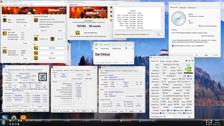Toggle the DirectML checkbox in GPU-Z

click(x=186, y=110)
